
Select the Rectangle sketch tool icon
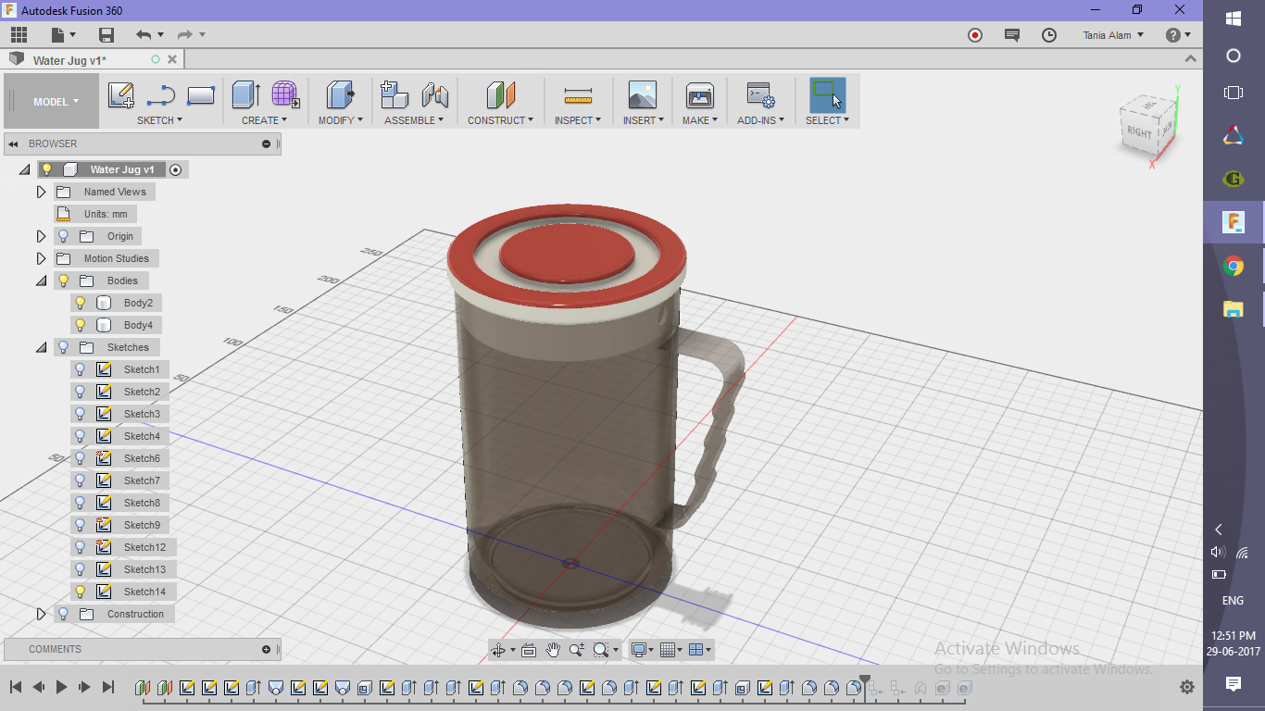(201, 95)
